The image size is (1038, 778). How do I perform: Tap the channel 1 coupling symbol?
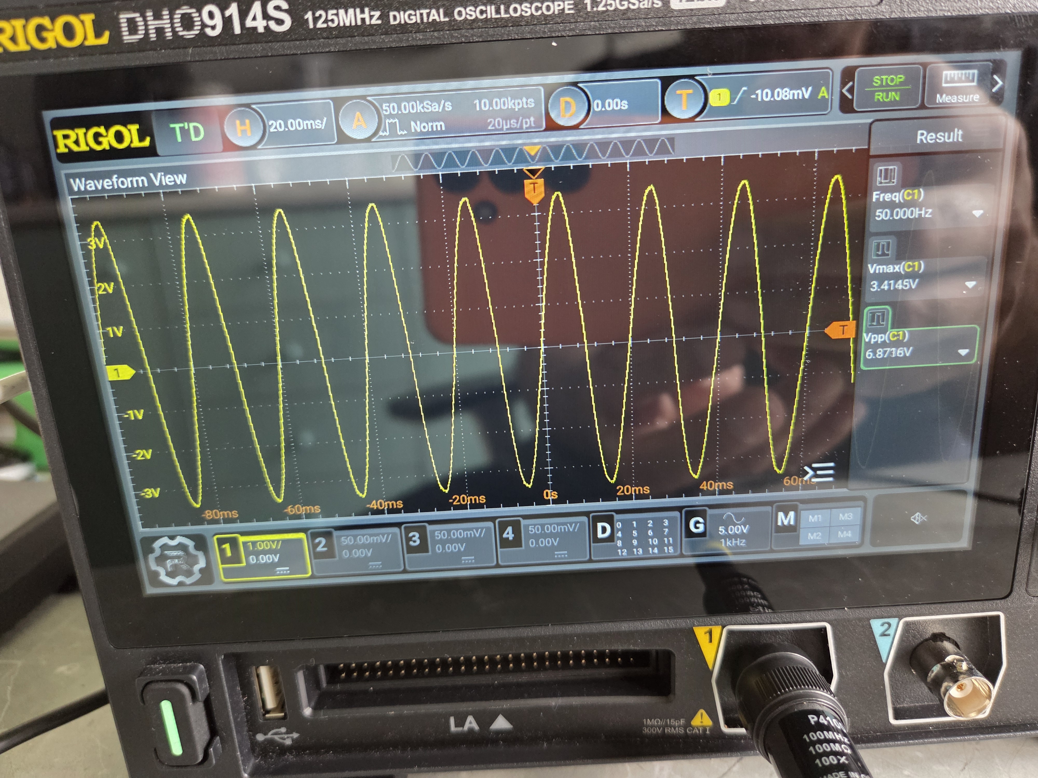coord(282,571)
